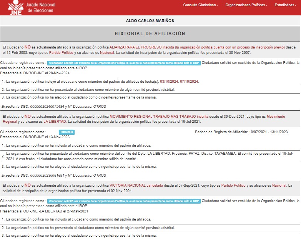Click the blue exclusion badge under Alianza para el Progreso
The height and width of the screenshot is (239, 301).
click(x=124, y=62)
